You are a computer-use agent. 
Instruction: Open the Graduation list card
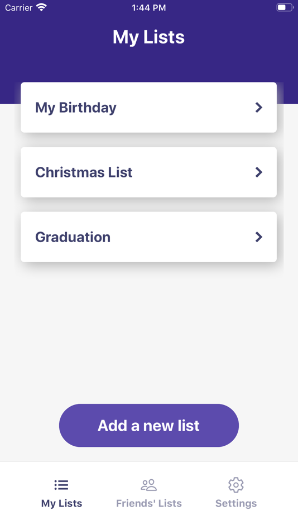148,237
